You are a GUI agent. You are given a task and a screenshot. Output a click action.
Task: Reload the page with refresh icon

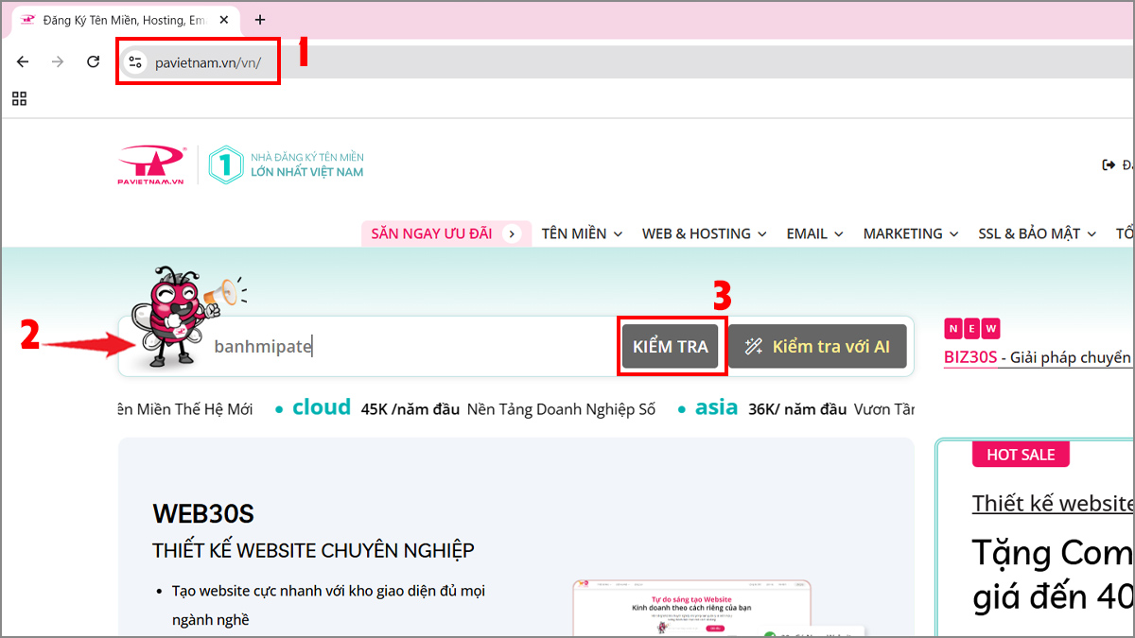pyautogui.click(x=93, y=61)
